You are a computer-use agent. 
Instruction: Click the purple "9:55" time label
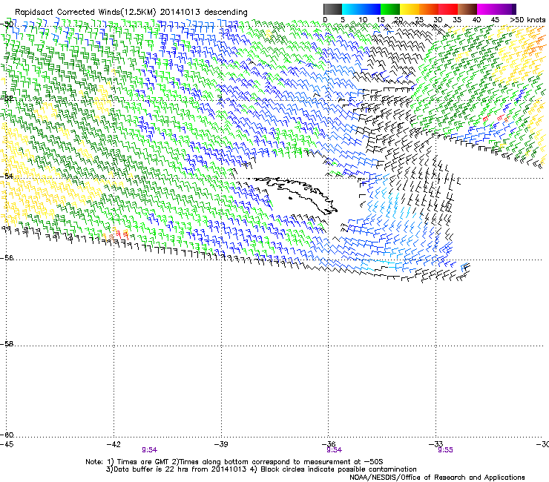point(445,450)
